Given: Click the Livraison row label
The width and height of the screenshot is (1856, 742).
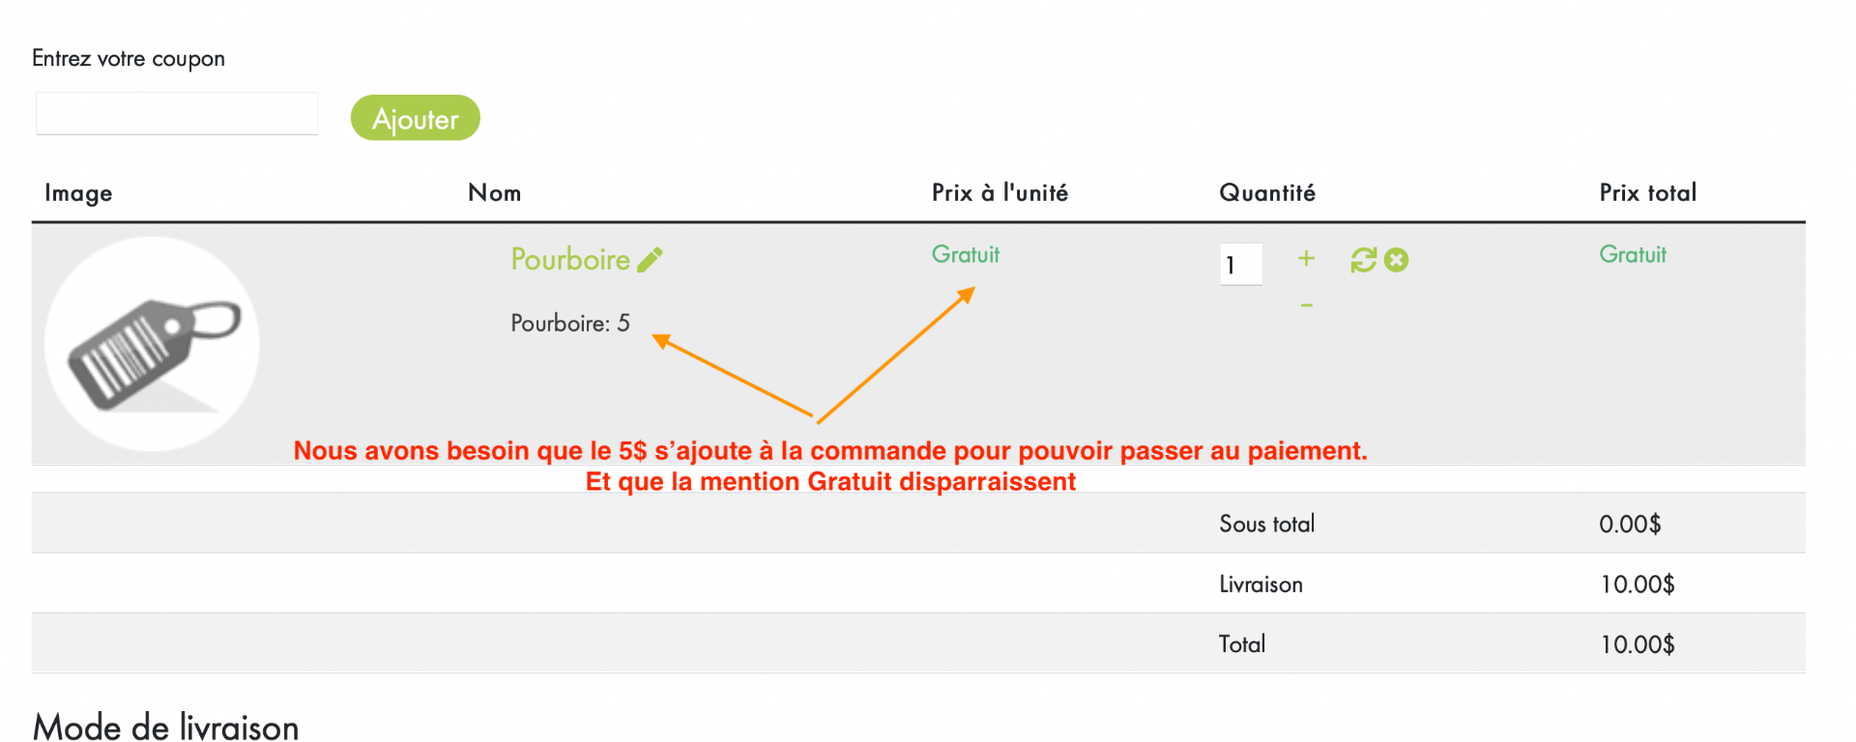Looking at the screenshot, I should (1261, 585).
